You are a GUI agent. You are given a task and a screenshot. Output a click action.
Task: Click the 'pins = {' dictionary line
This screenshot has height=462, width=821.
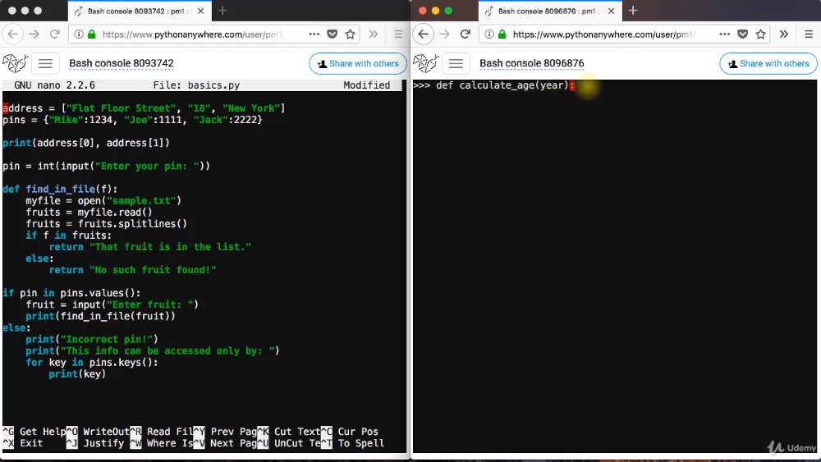point(132,120)
